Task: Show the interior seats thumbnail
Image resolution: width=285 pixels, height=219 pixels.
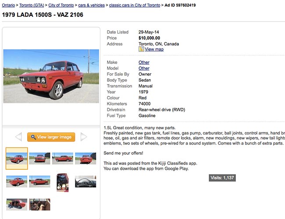Action: 39,204
